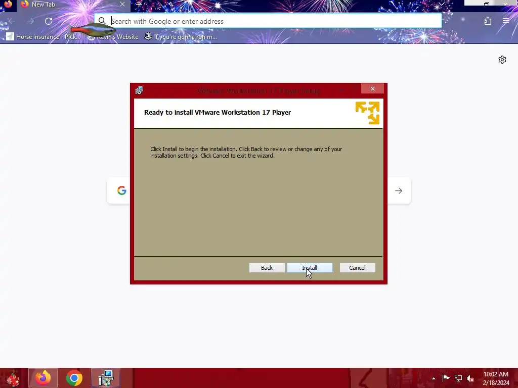The height and width of the screenshot is (388, 518).
Task: Click the installer icon in the setup title bar
Action: click(139, 90)
